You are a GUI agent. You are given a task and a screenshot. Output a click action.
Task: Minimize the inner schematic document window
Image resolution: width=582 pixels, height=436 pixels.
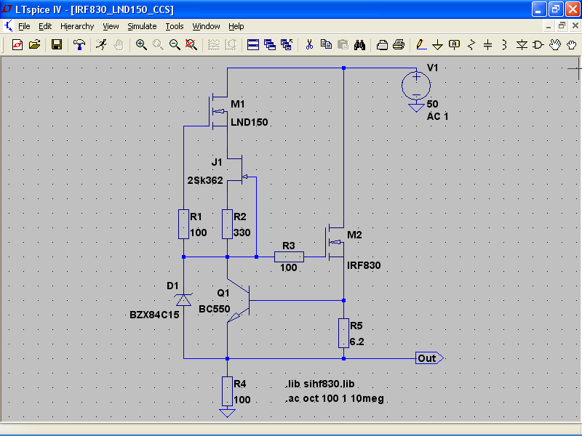[549, 25]
